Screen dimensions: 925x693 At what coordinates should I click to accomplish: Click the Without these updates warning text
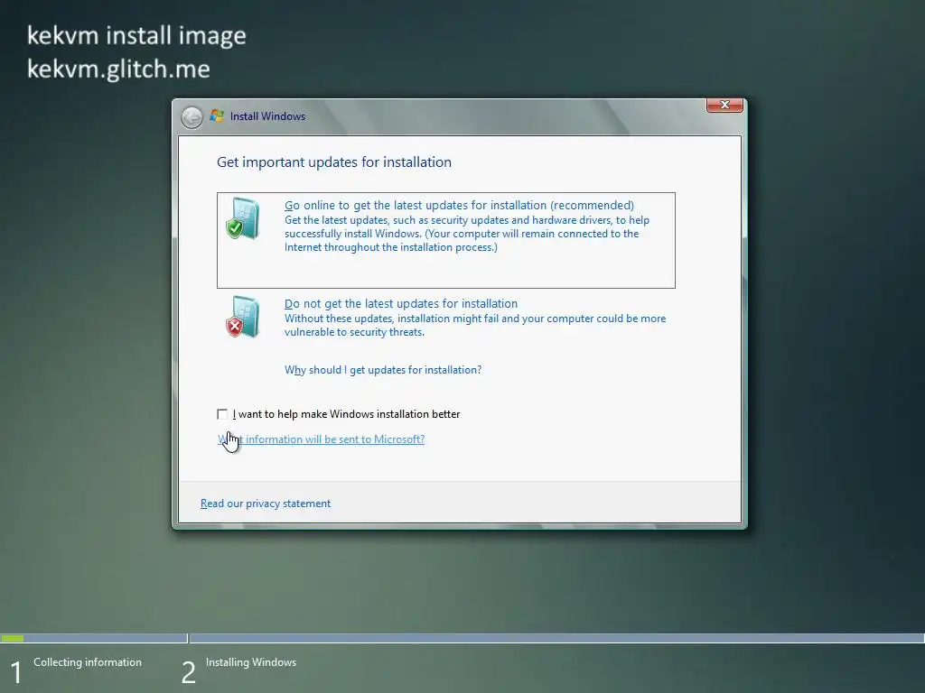pos(475,325)
